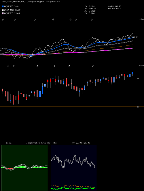Select the 'DOW PT: 58.08' legend text
Image resolution: width=144 pixels, height=191 pixels.
(12, 13)
